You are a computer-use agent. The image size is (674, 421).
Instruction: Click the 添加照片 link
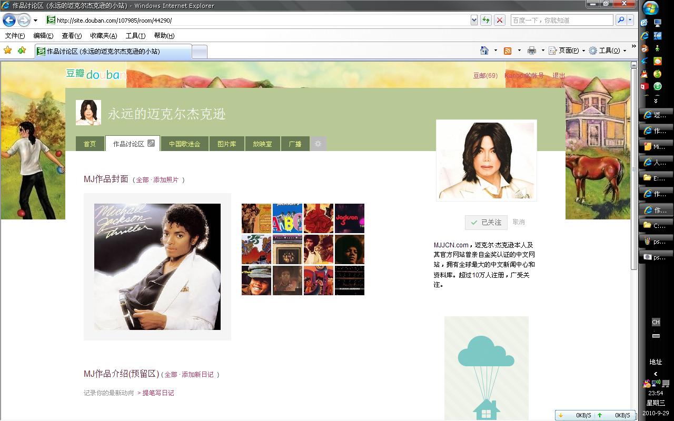point(166,180)
